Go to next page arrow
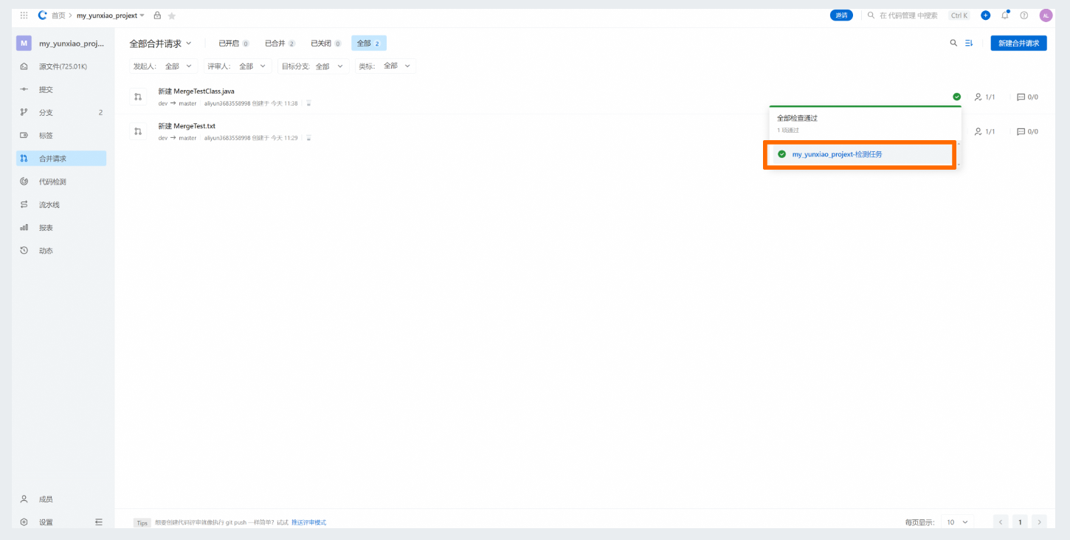 coord(1040,522)
